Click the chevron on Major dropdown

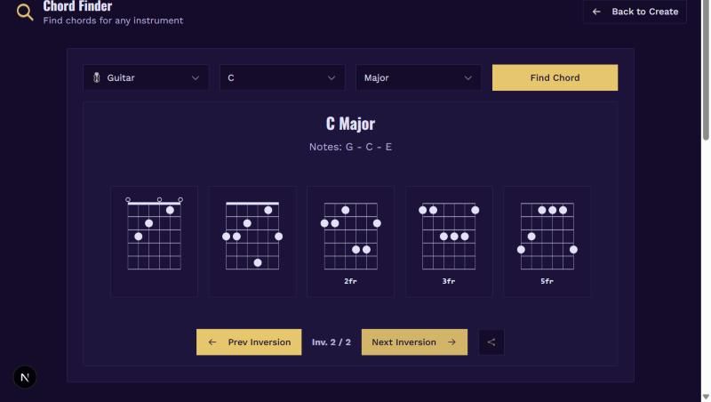tap(468, 78)
